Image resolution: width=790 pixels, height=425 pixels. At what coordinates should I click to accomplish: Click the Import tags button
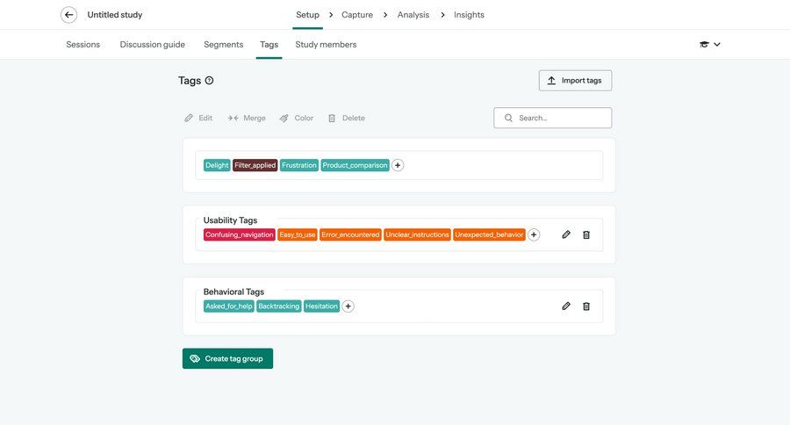point(575,81)
